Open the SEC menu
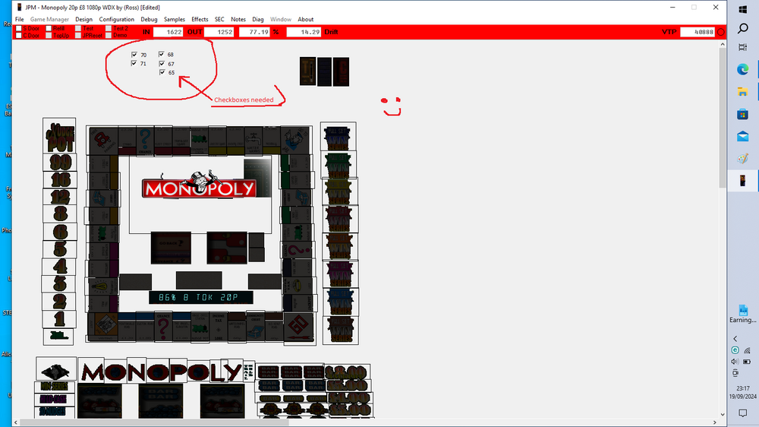The height and width of the screenshot is (427, 759). point(219,20)
